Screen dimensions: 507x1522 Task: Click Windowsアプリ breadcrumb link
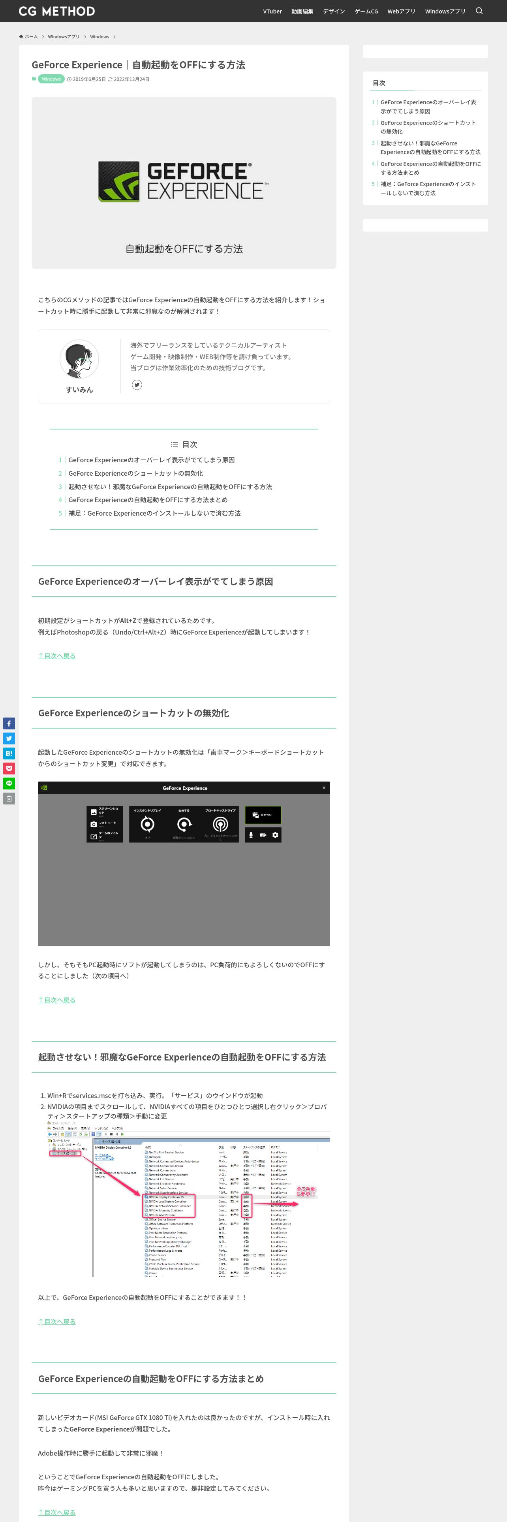64,37
